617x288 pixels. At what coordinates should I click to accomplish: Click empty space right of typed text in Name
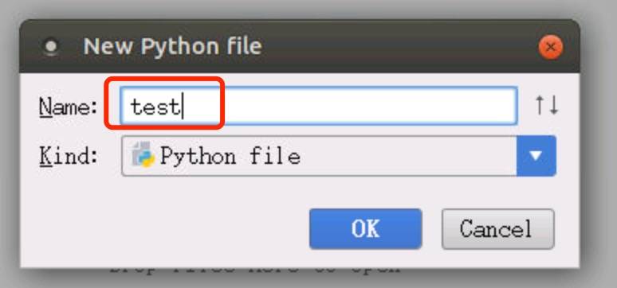(350, 106)
